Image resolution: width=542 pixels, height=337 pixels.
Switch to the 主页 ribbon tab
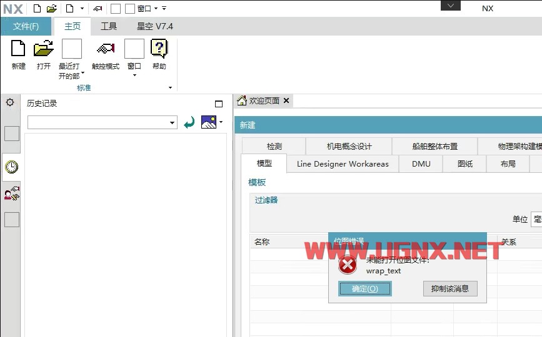[73, 26]
